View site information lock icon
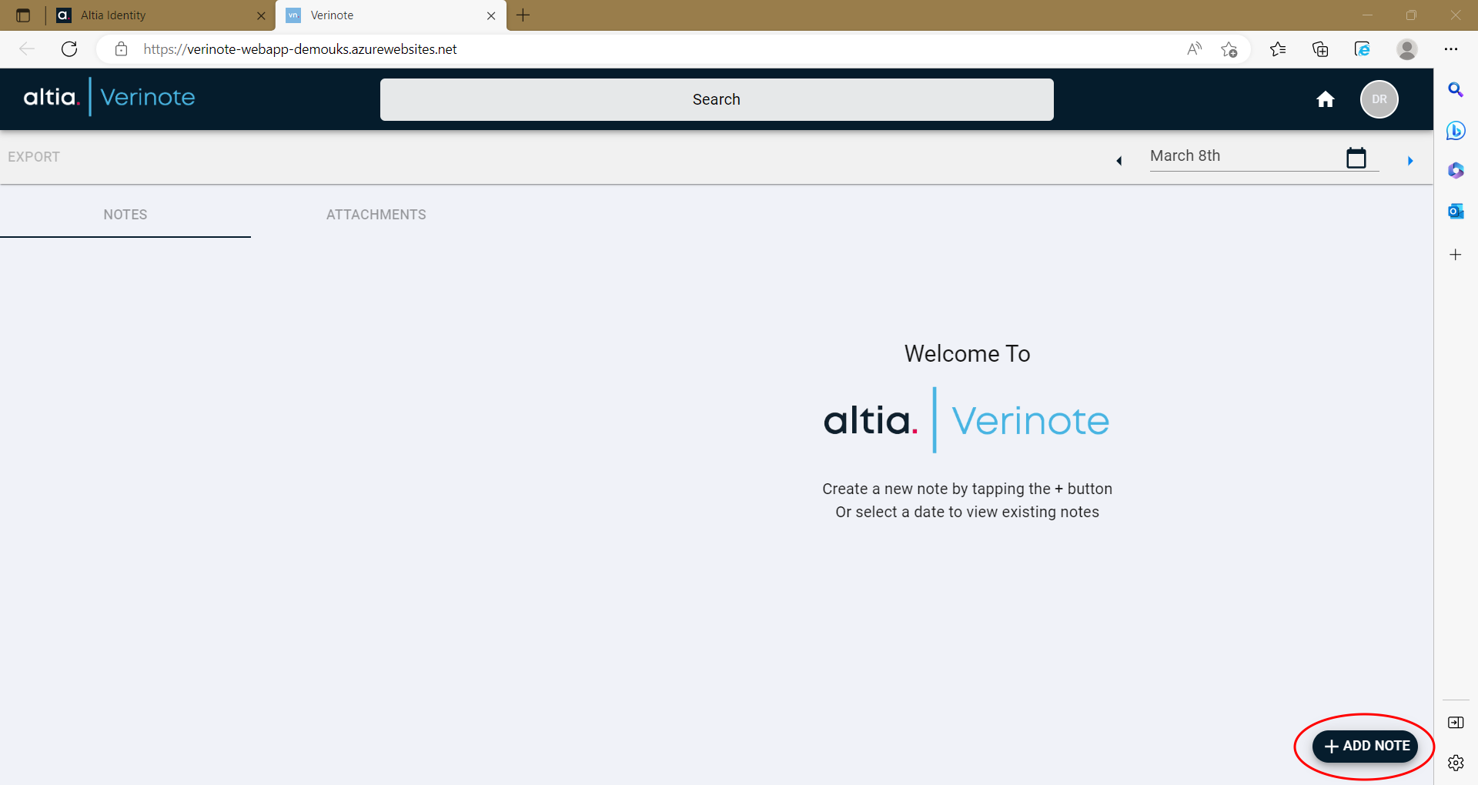The height and width of the screenshot is (785, 1478). click(x=121, y=49)
